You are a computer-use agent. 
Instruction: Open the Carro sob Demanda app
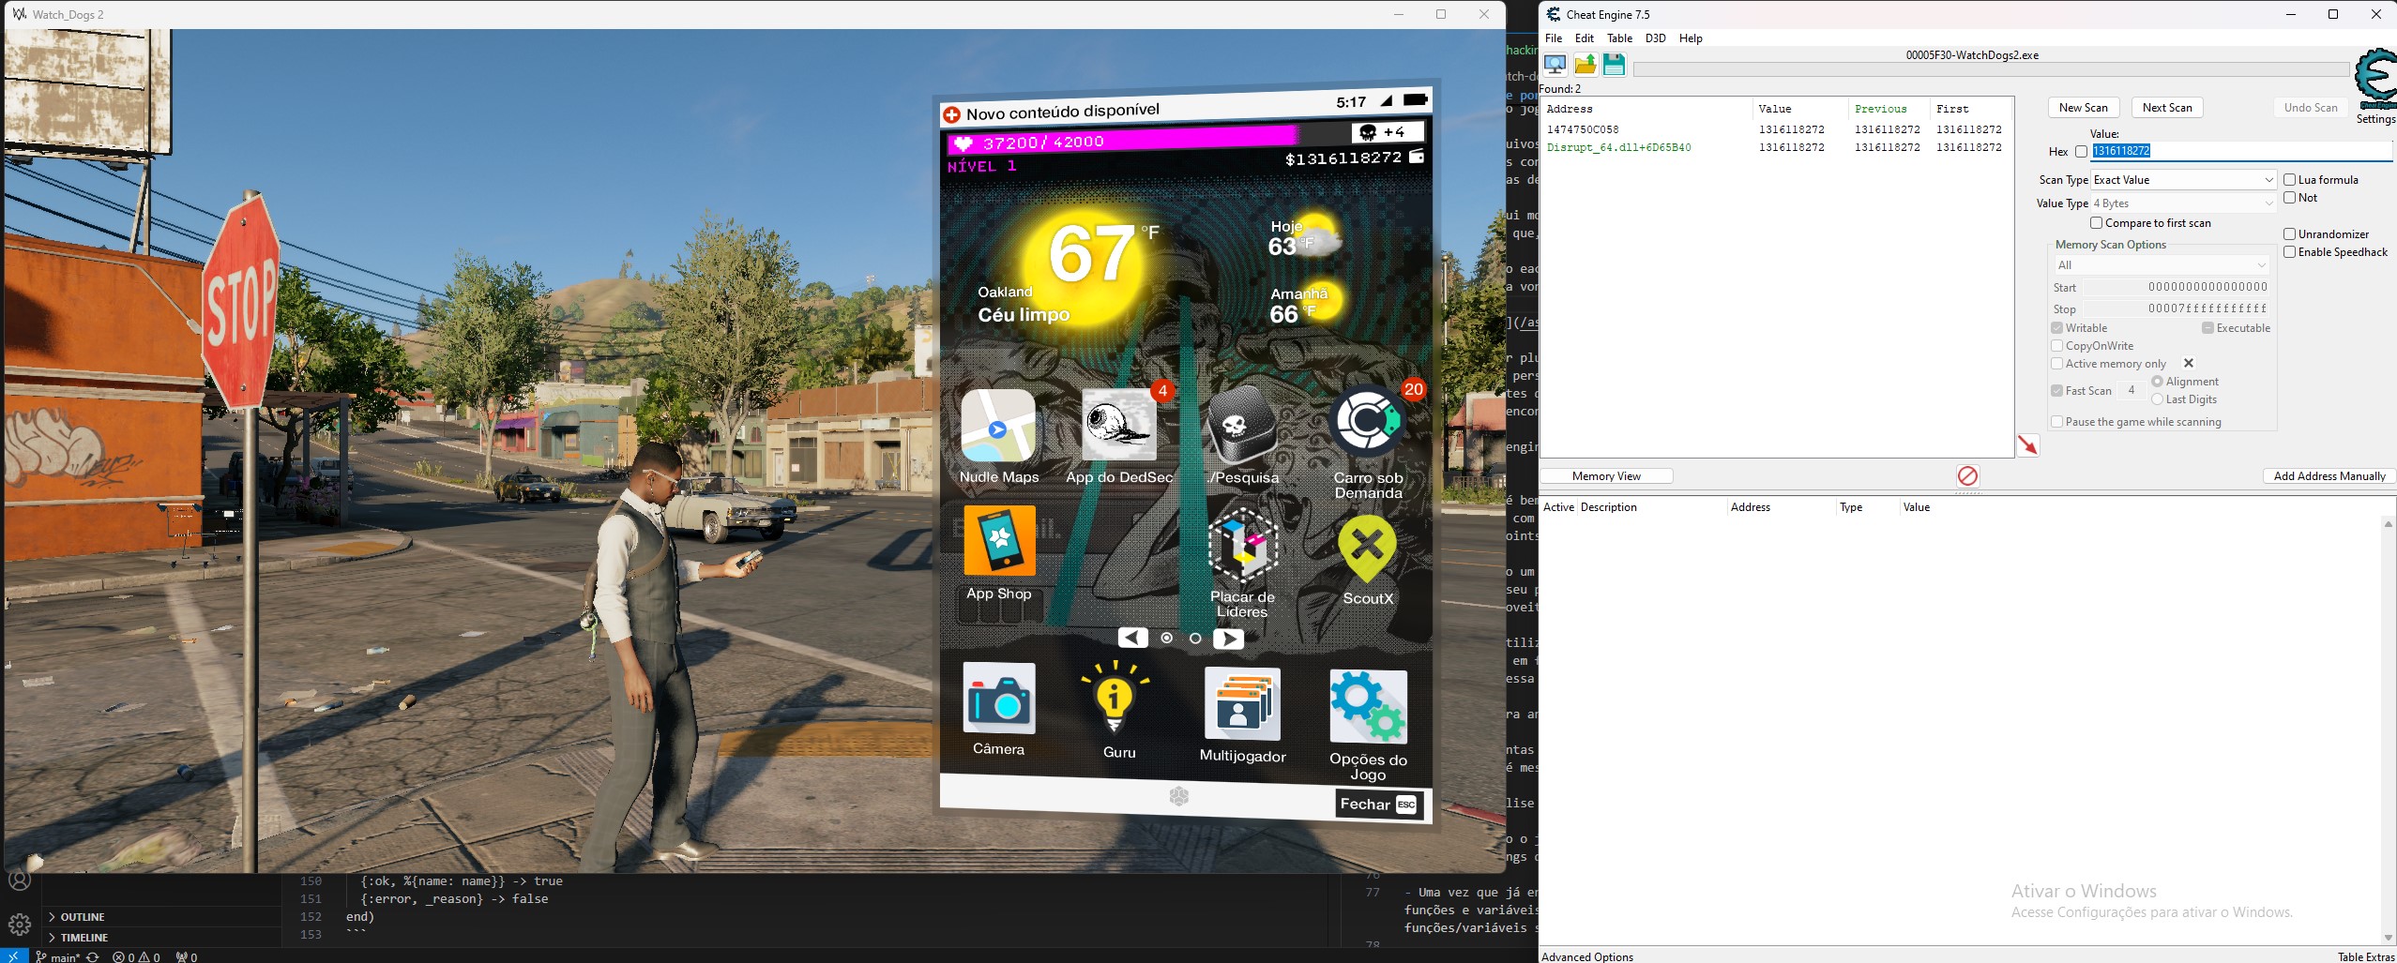(x=1367, y=422)
